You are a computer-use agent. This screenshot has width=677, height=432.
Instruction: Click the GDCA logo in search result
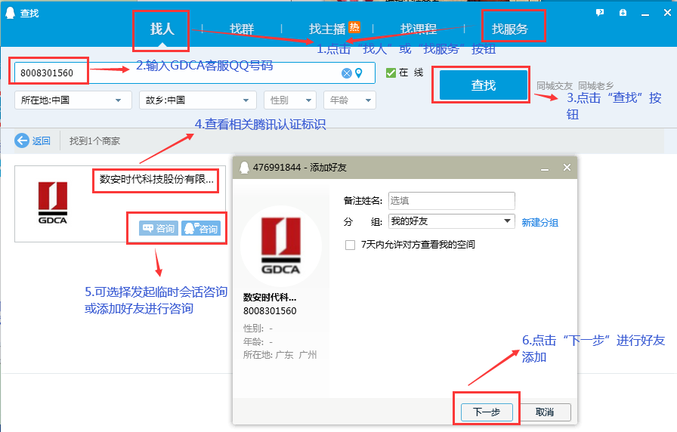point(53,203)
